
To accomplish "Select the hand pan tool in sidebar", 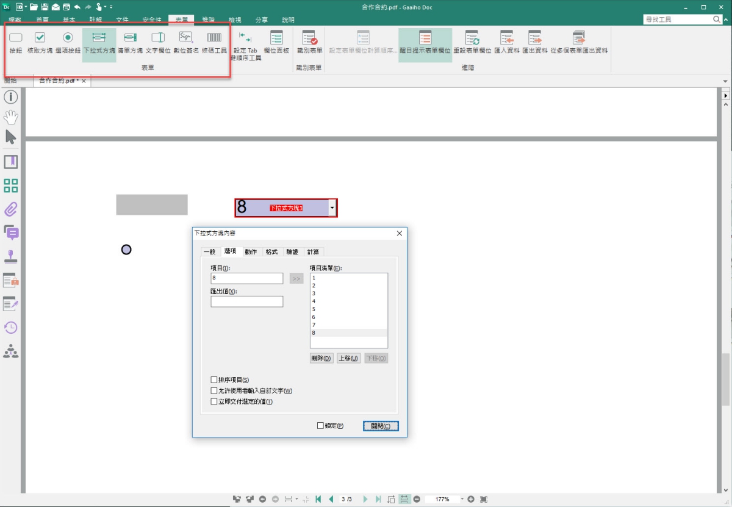I will pos(11,117).
